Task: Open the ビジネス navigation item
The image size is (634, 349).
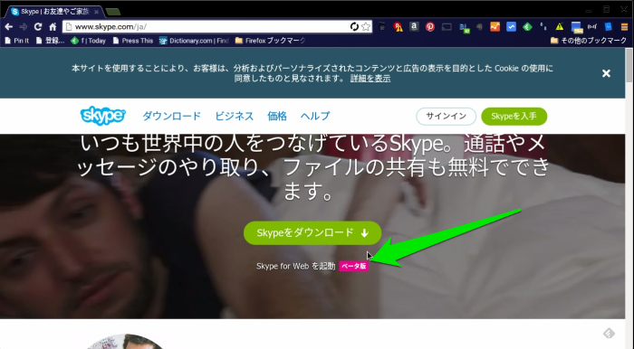Action: click(x=234, y=117)
